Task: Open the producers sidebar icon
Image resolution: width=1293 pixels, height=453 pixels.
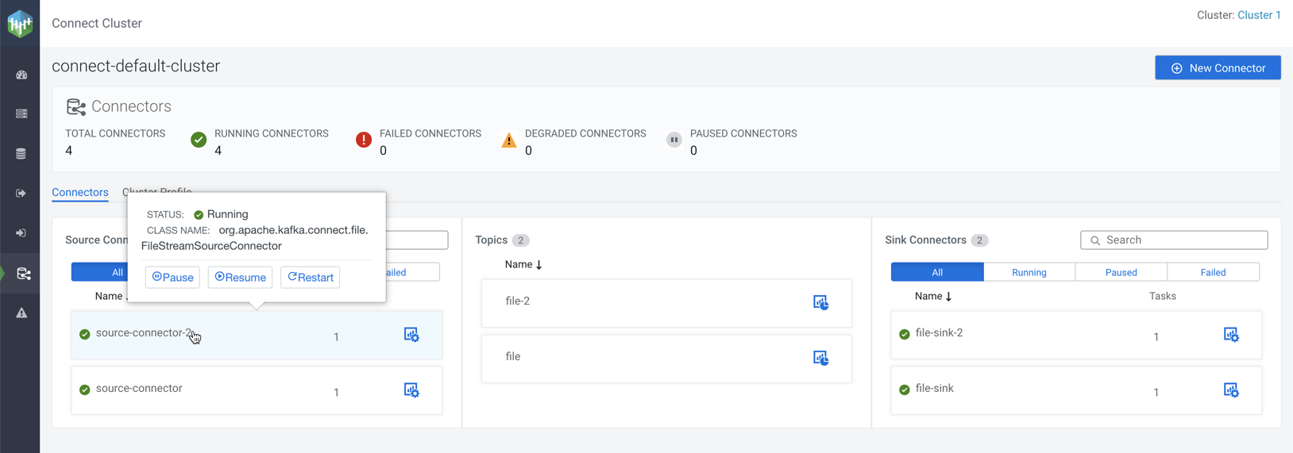Action: click(21, 194)
